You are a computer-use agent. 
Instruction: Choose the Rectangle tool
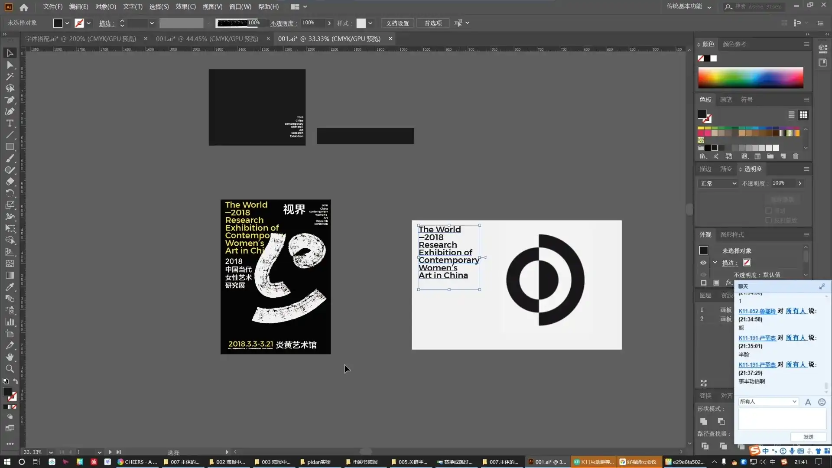pos(10,147)
